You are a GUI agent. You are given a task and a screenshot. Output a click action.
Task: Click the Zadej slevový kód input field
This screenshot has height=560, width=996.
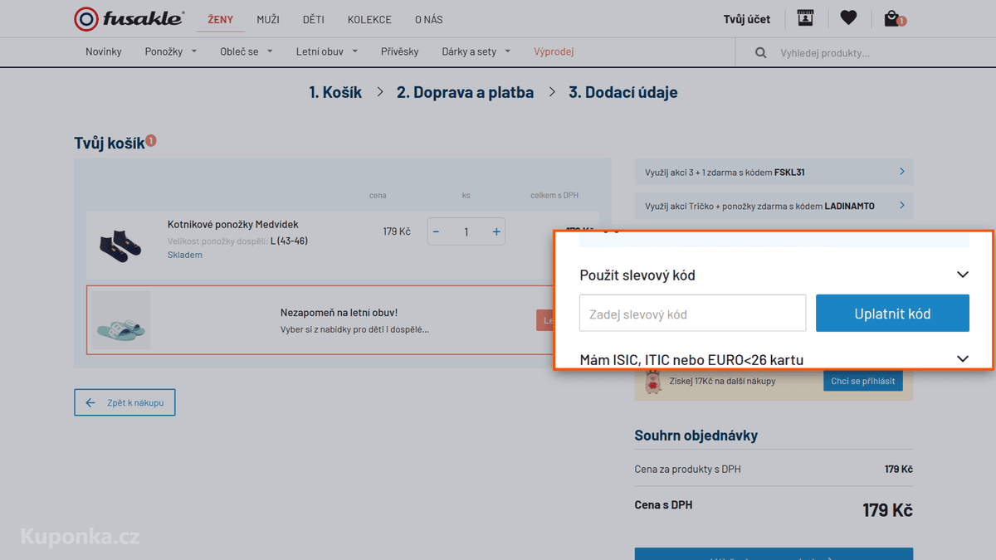pos(693,314)
